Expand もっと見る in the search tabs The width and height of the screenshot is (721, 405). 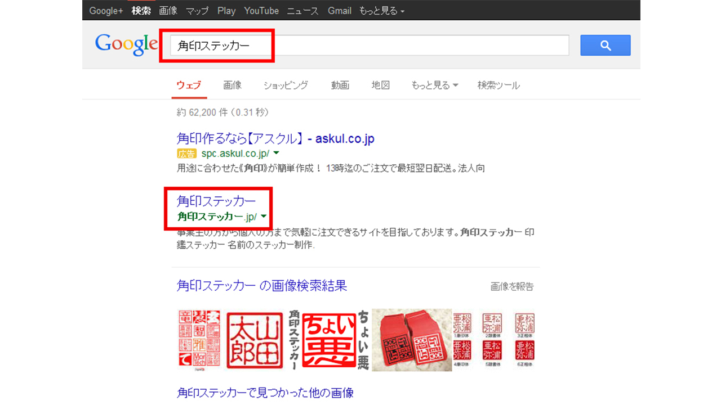pyautogui.click(x=434, y=85)
